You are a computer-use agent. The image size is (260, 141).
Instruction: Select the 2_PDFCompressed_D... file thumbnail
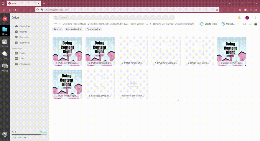(x=100, y=51)
